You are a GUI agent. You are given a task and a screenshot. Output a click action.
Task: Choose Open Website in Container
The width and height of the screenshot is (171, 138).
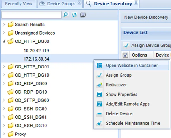pos(132,66)
